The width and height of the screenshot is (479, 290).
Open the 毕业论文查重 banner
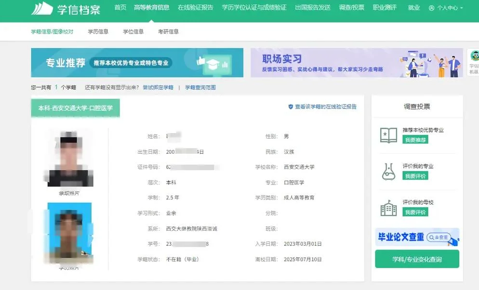click(x=417, y=237)
